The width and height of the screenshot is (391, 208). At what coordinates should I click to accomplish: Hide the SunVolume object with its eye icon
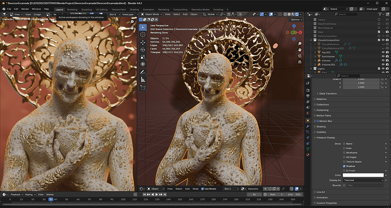click(x=383, y=56)
